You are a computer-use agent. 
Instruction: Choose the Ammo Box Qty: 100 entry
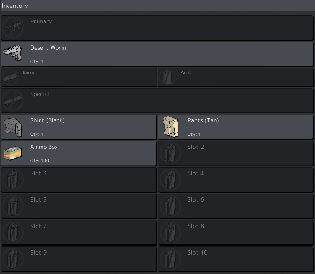tap(78, 154)
